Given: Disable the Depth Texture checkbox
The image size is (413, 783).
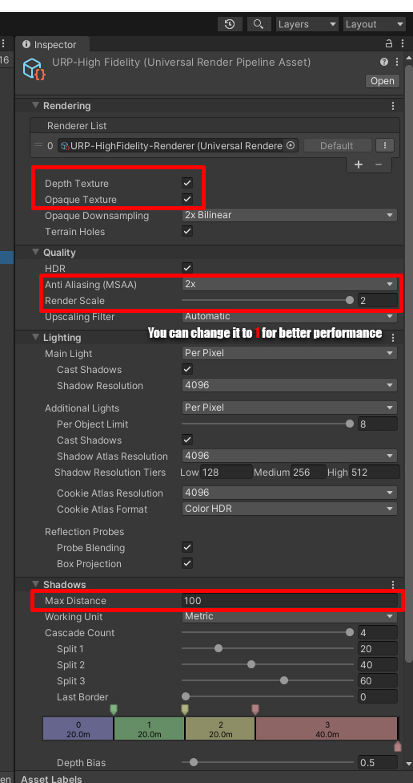Looking at the screenshot, I should (x=187, y=183).
